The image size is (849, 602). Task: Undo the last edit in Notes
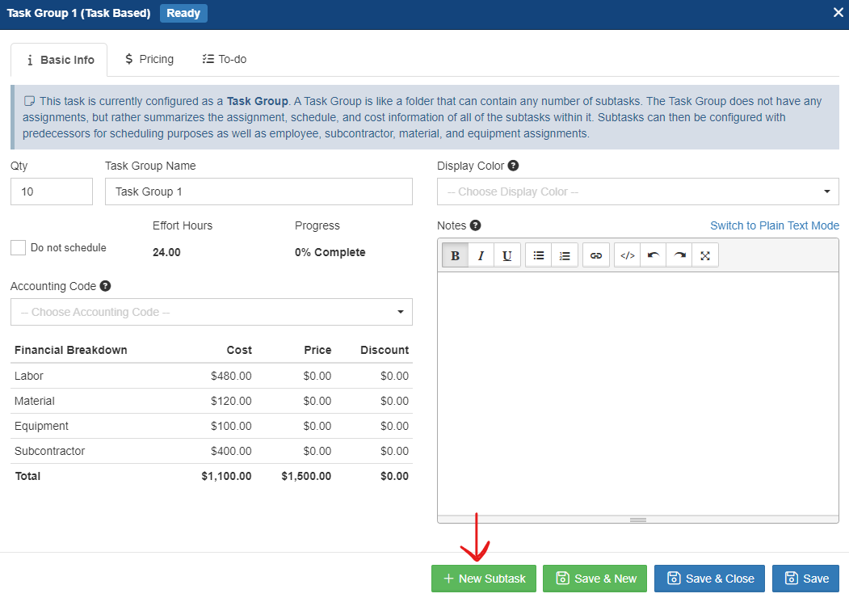coord(654,255)
